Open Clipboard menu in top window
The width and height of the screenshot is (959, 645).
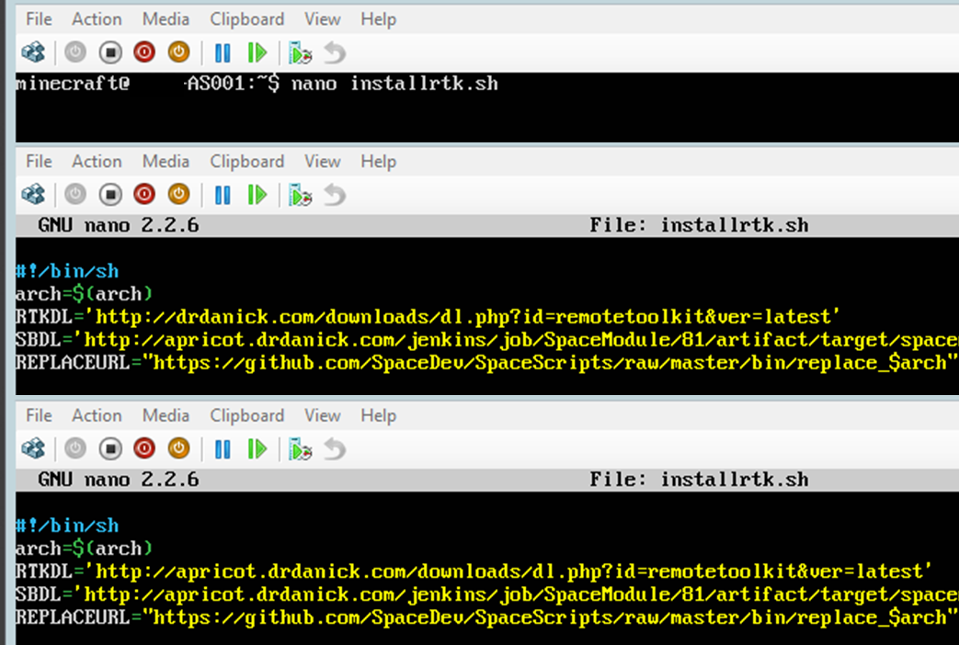(x=247, y=19)
